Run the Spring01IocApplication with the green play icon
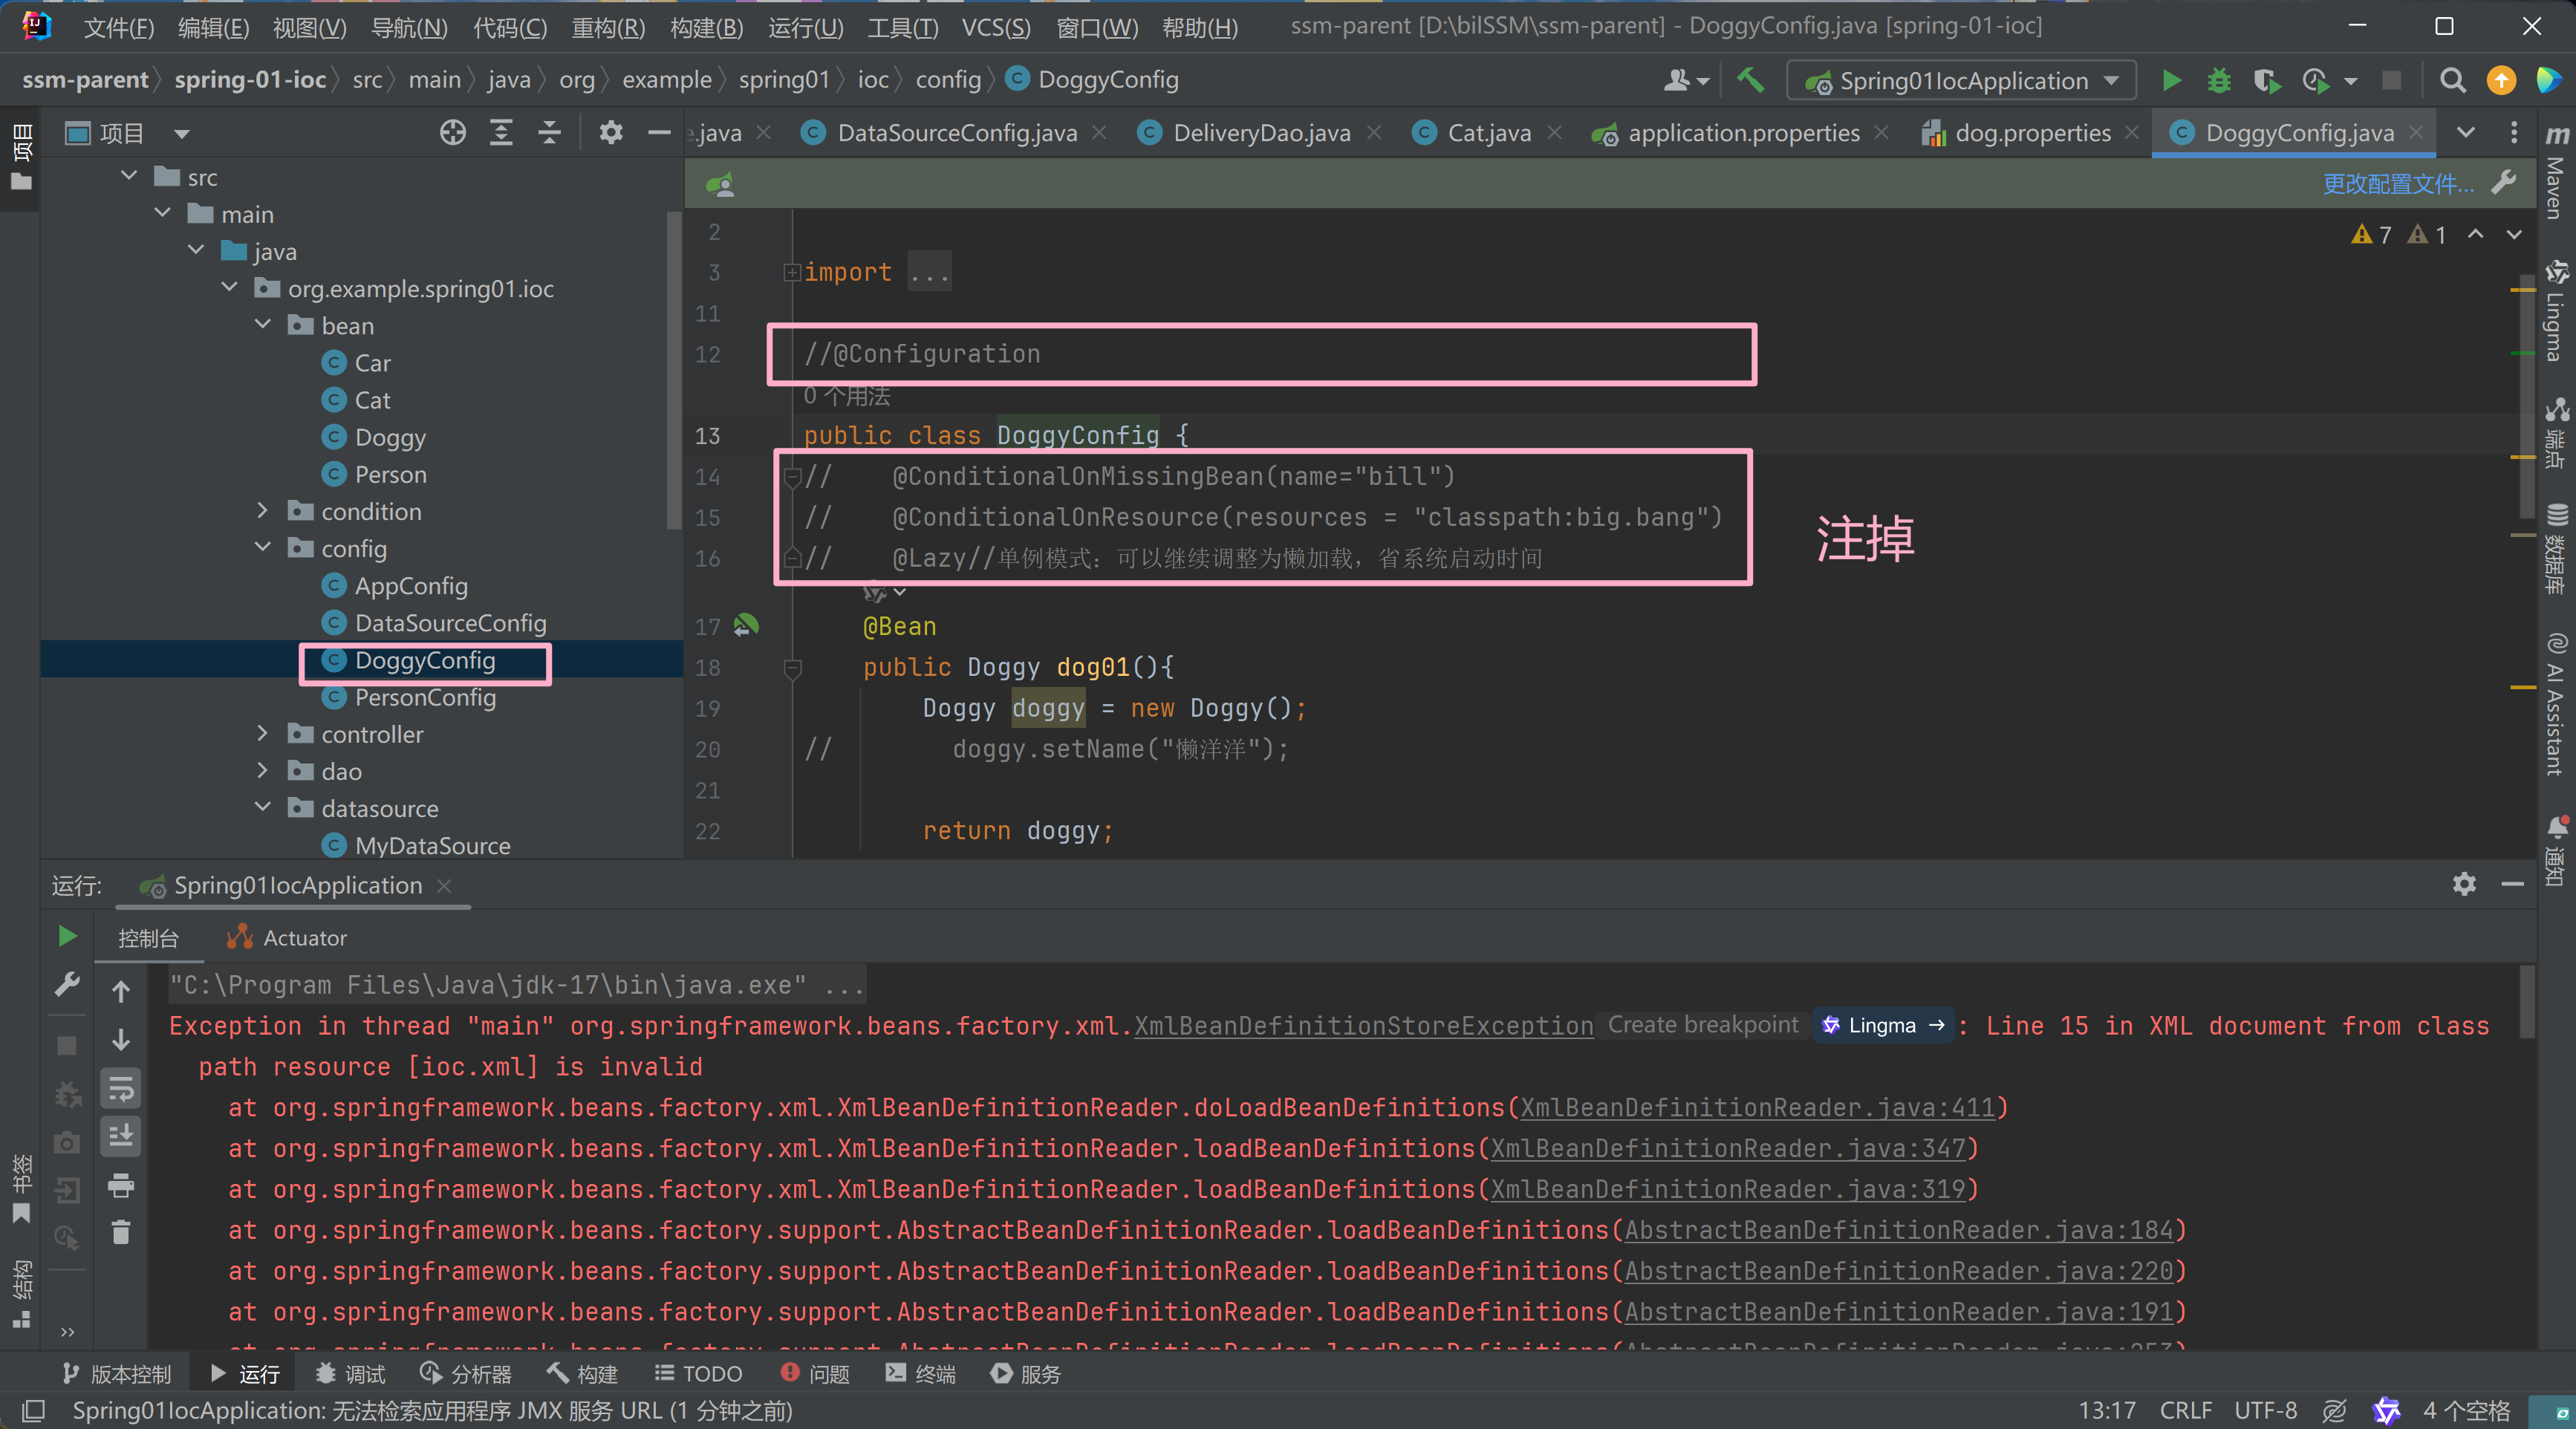Viewport: 2576px width, 1429px height. point(2171,81)
